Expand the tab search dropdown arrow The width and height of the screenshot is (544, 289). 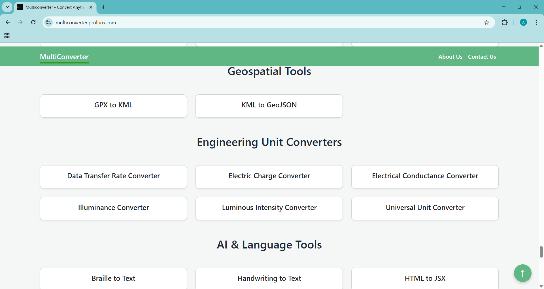pos(7,7)
